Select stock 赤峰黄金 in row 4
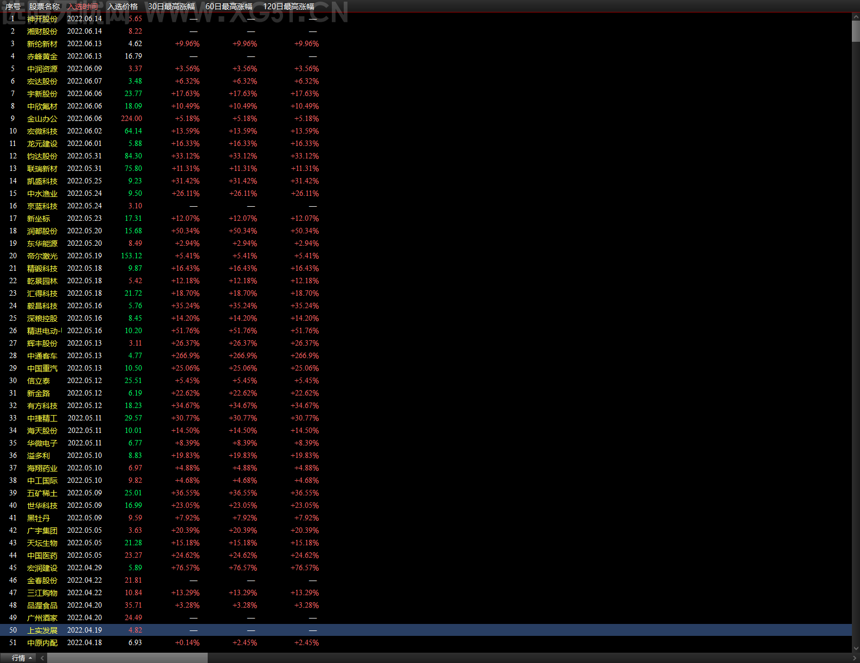This screenshot has width=860, height=663. (x=42, y=56)
